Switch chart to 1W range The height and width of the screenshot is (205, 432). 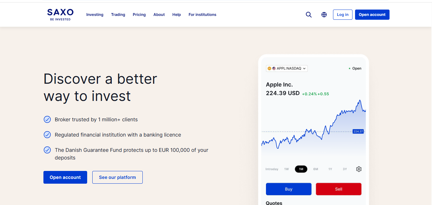[286, 169]
